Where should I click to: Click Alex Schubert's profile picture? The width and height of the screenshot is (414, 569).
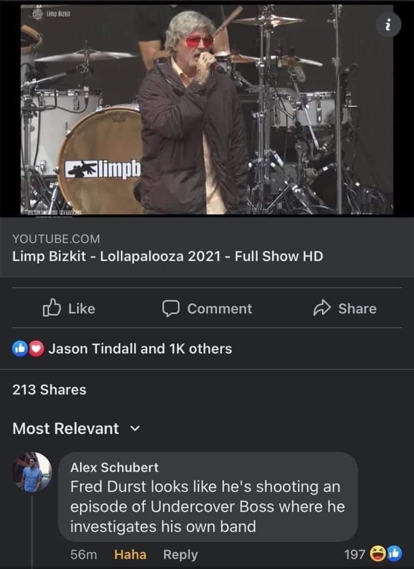point(32,473)
